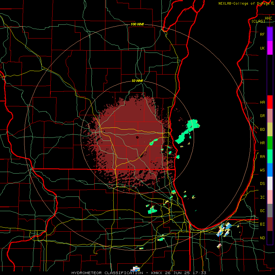Select the "BD" legend label
Viewport: 275px width, 275px height.
(262, 130)
